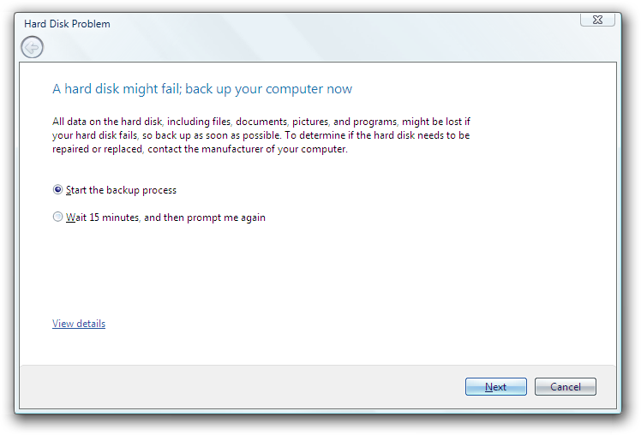Click the 'Start the backup process' label text
The image size is (641, 435).
click(x=121, y=190)
